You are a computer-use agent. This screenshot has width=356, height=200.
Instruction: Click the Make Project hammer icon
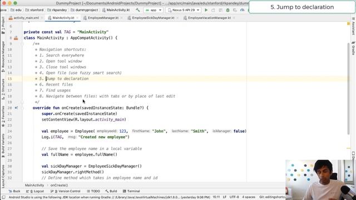137,10
